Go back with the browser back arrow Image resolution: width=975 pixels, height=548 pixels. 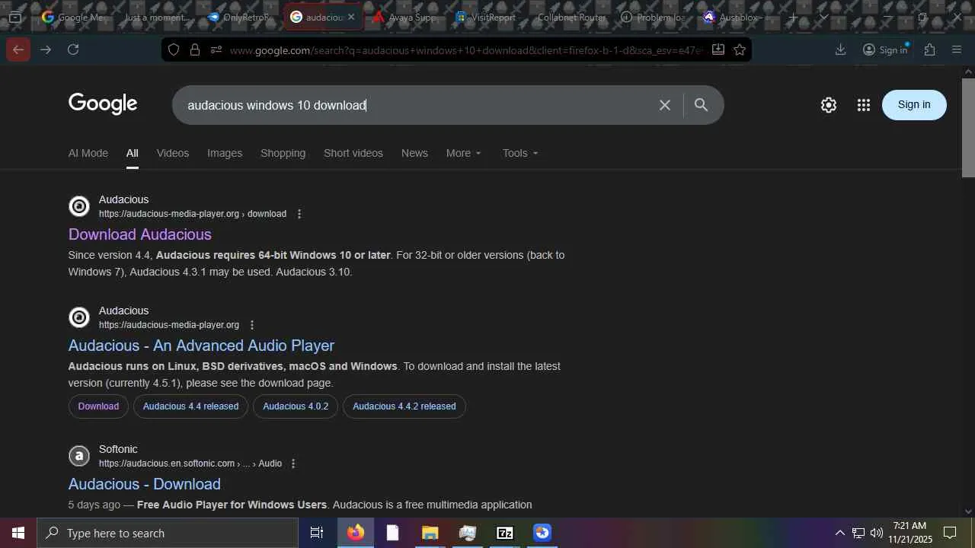(x=18, y=49)
